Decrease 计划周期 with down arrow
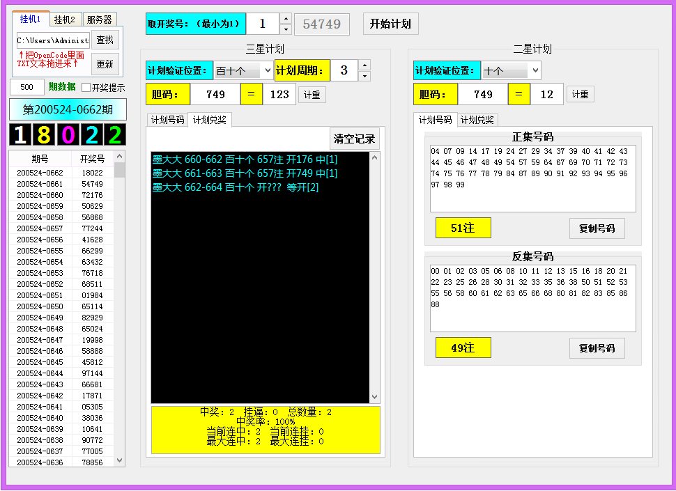Viewport: 676px width, 491px height. 364,76
